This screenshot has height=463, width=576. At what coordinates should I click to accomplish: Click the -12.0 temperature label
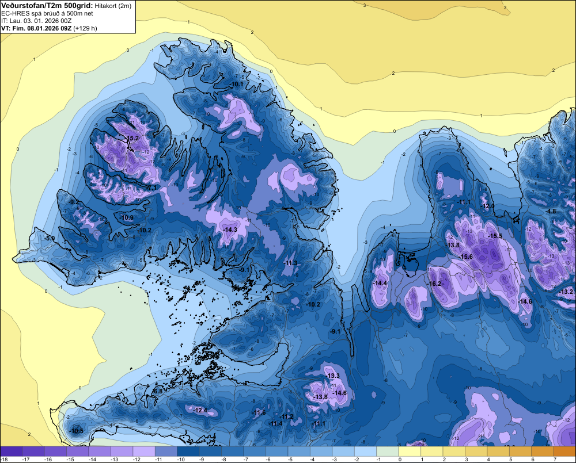(x=488, y=206)
